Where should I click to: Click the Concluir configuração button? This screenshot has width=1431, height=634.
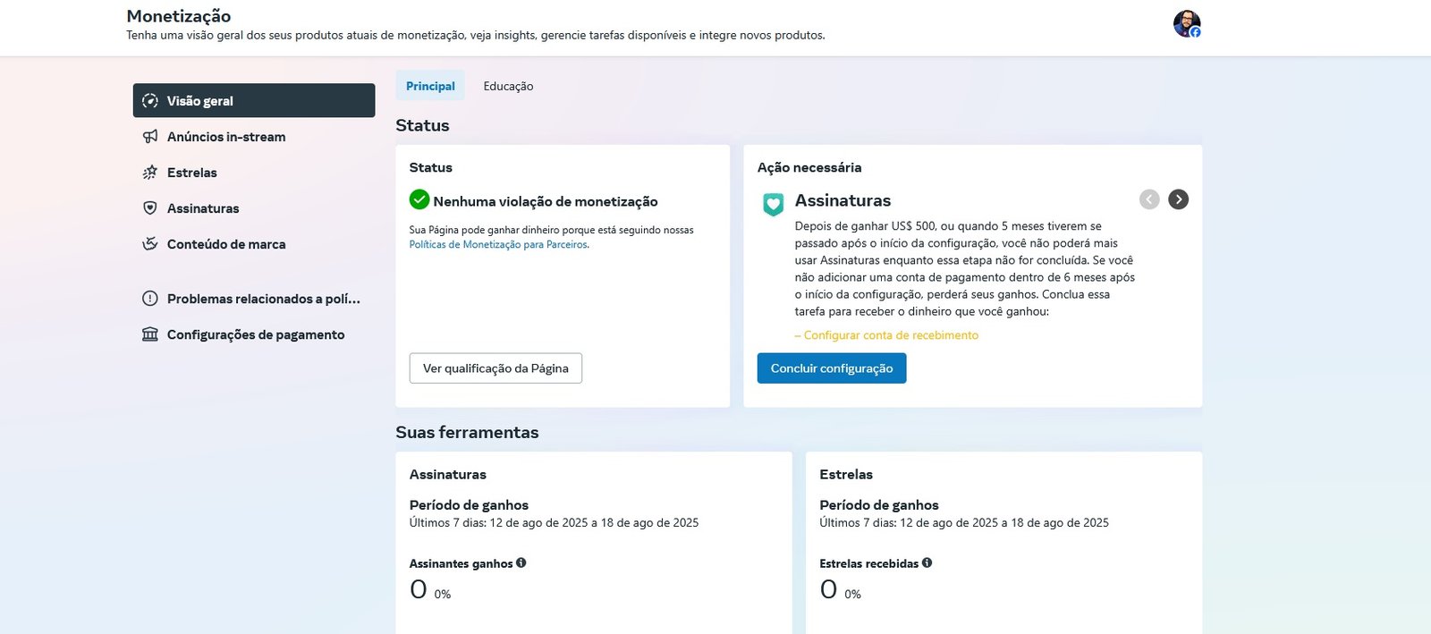(x=832, y=368)
